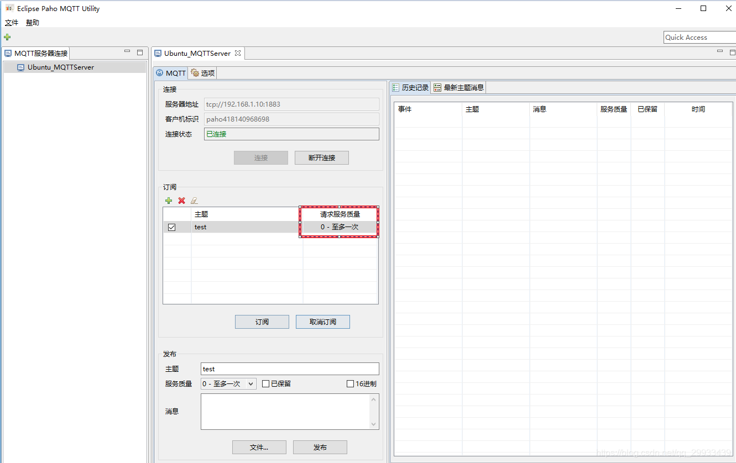The image size is (736, 463).
Task: Click the message box scroll up arrow
Action: click(374, 399)
